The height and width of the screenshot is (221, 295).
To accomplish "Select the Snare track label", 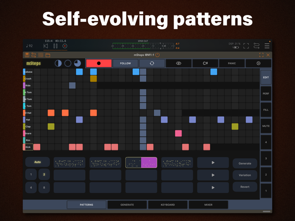I will [28, 133].
